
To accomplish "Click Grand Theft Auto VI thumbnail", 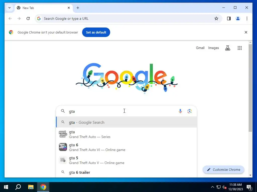I will pos(63,147).
